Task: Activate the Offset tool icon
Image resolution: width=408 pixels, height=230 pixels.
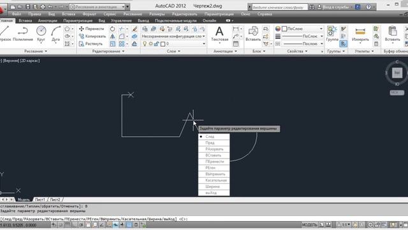Action: point(135,44)
